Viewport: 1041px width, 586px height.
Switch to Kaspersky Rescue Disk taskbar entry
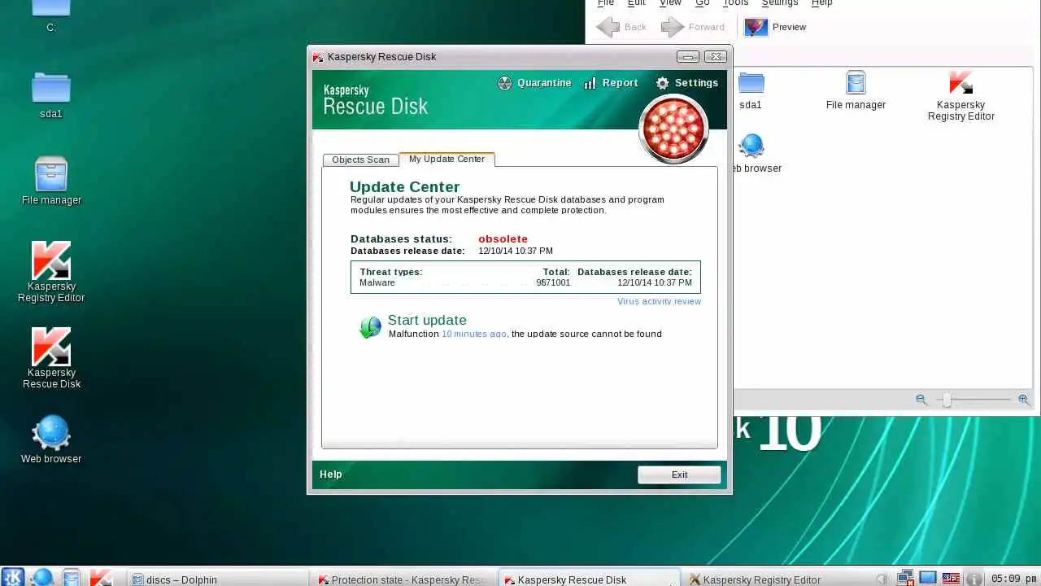click(590, 579)
